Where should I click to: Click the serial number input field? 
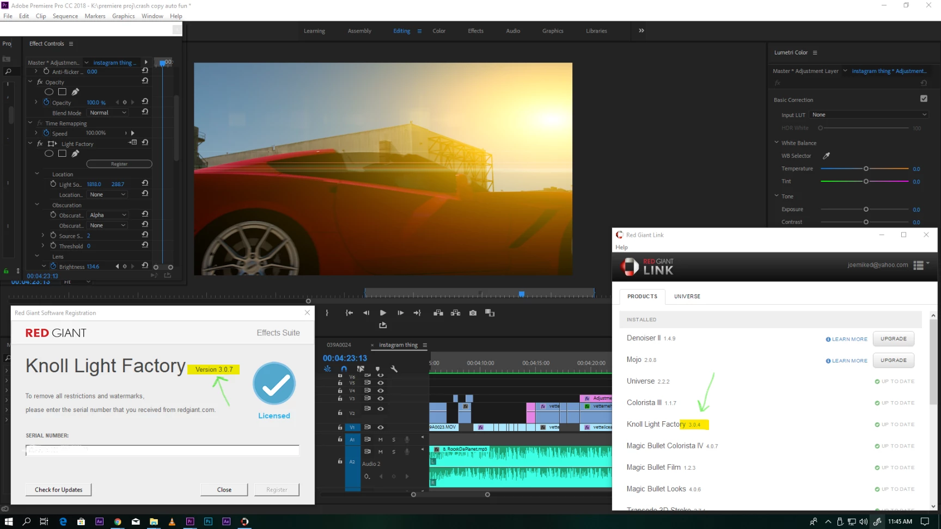[x=162, y=451]
